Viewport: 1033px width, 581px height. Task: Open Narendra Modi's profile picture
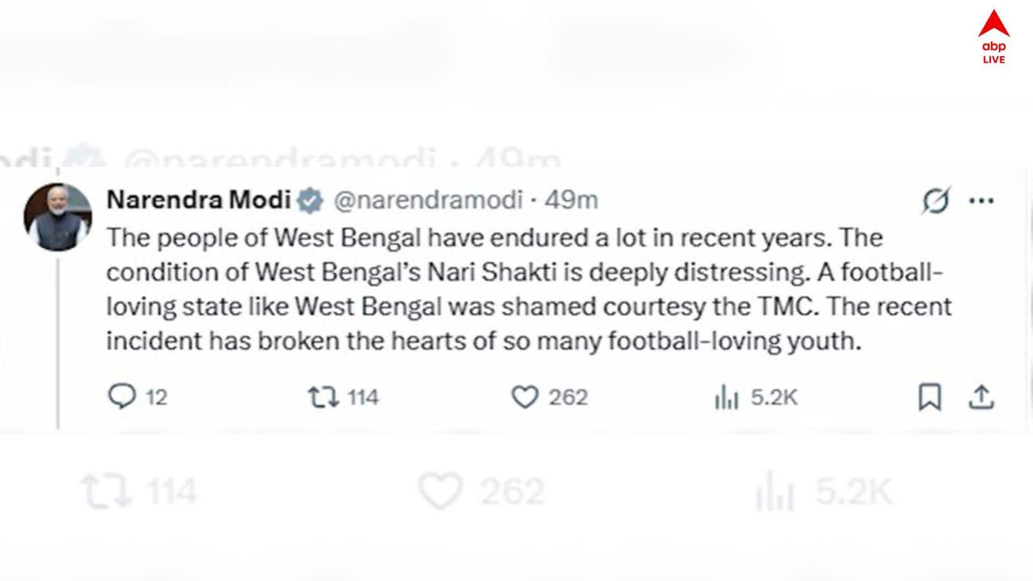click(57, 217)
